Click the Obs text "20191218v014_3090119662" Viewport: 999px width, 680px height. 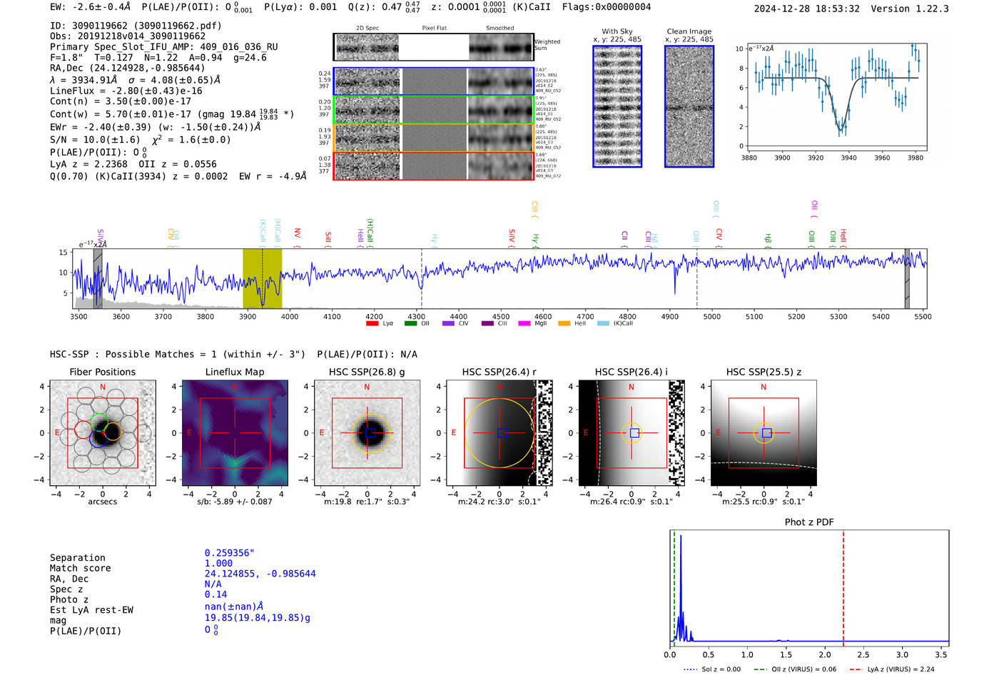(x=139, y=36)
